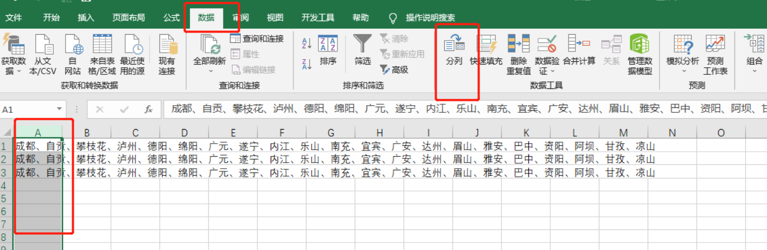Click 清除 (Clear) filter item

click(x=394, y=39)
